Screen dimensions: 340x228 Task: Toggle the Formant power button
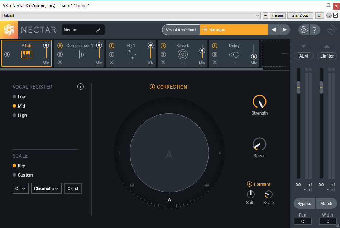click(249, 184)
